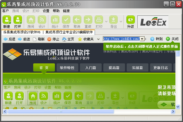Expand the 导出 toolbar dropdown arrow
The width and height of the screenshot is (183, 122).
pos(121,21)
